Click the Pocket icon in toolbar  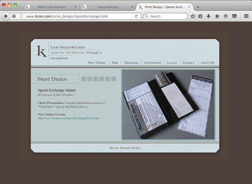[234, 16]
